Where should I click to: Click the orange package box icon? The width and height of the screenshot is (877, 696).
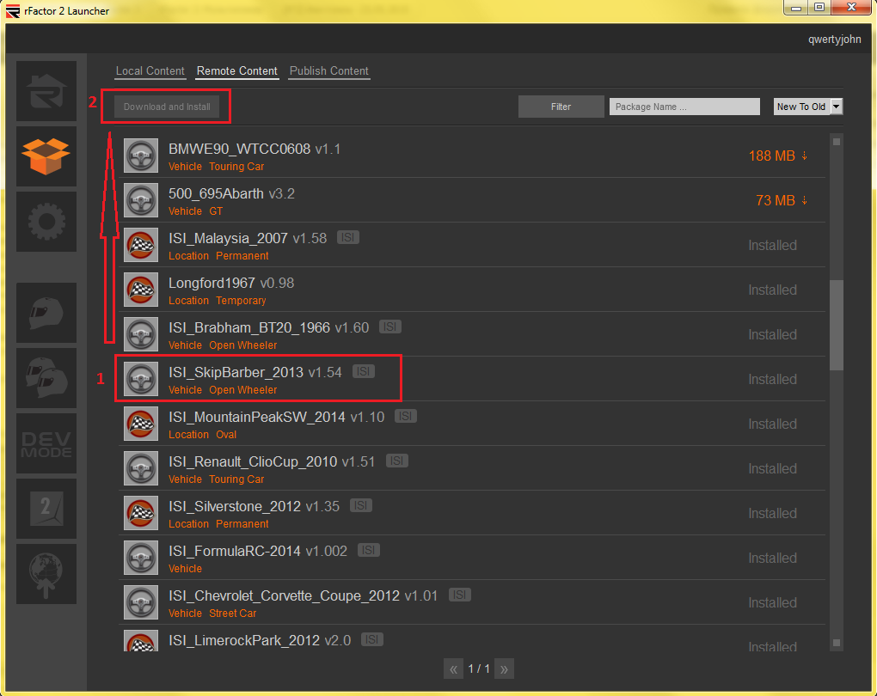pos(46,156)
